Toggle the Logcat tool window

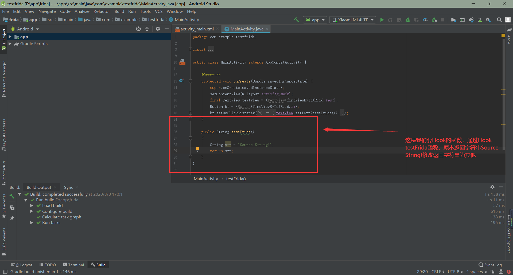[22, 265]
